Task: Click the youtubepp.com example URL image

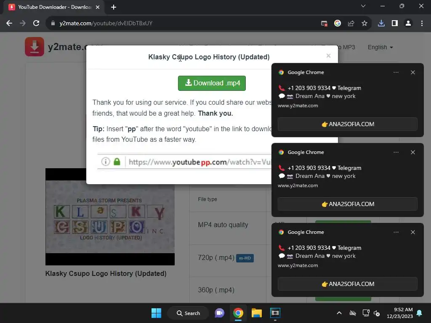Action: (x=184, y=162)
